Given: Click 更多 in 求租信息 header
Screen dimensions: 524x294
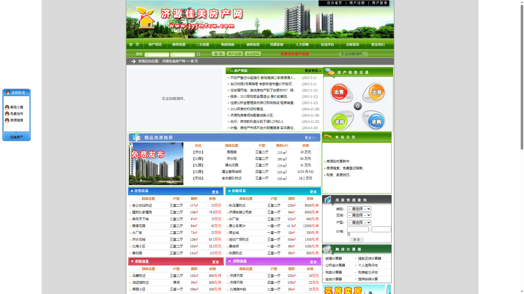Looking at the screenshot, I should [x=216, y=262].
